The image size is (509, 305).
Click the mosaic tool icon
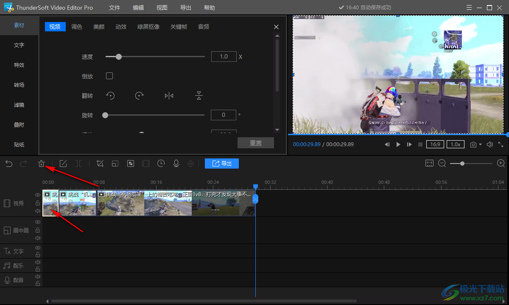coord(131,164)
